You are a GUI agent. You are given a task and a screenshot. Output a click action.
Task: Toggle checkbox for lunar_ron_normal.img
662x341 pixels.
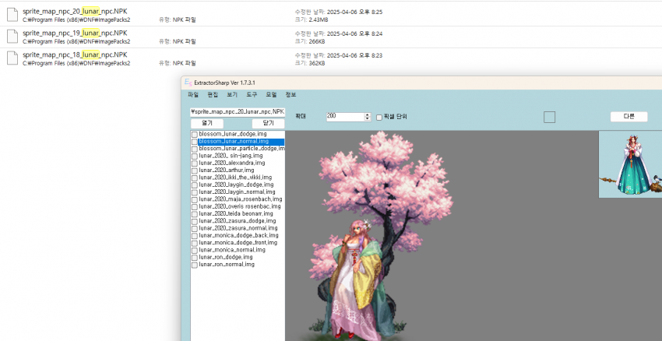(x=195, y=265)
